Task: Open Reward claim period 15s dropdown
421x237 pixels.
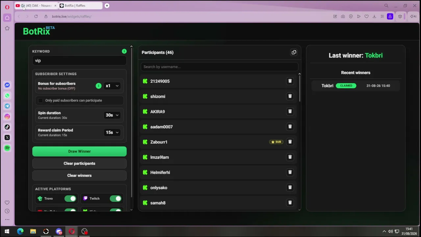Action: (x=112, y=132)
